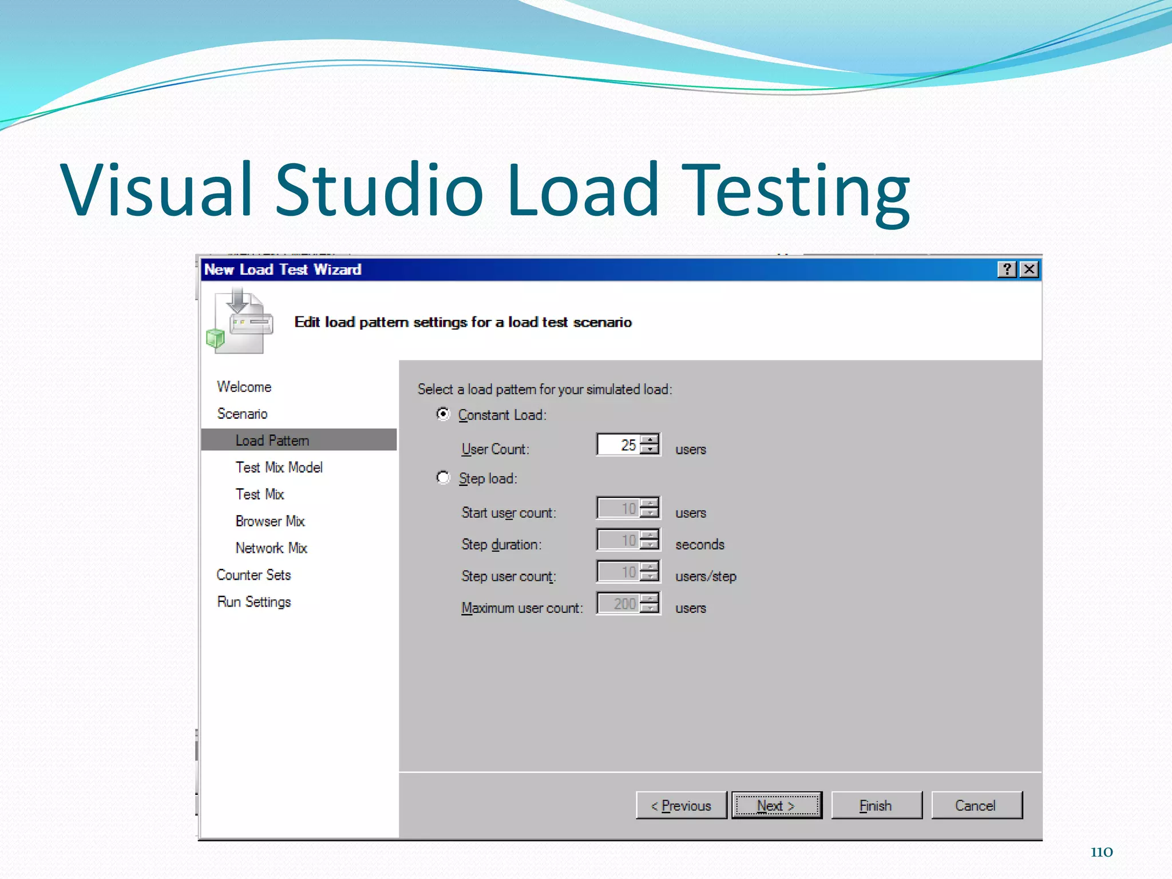Click the Start user count field
Viewport: 1172px width, 879px height.
(619, 508)
